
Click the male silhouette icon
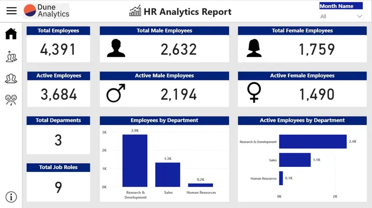tap(116, 49)
